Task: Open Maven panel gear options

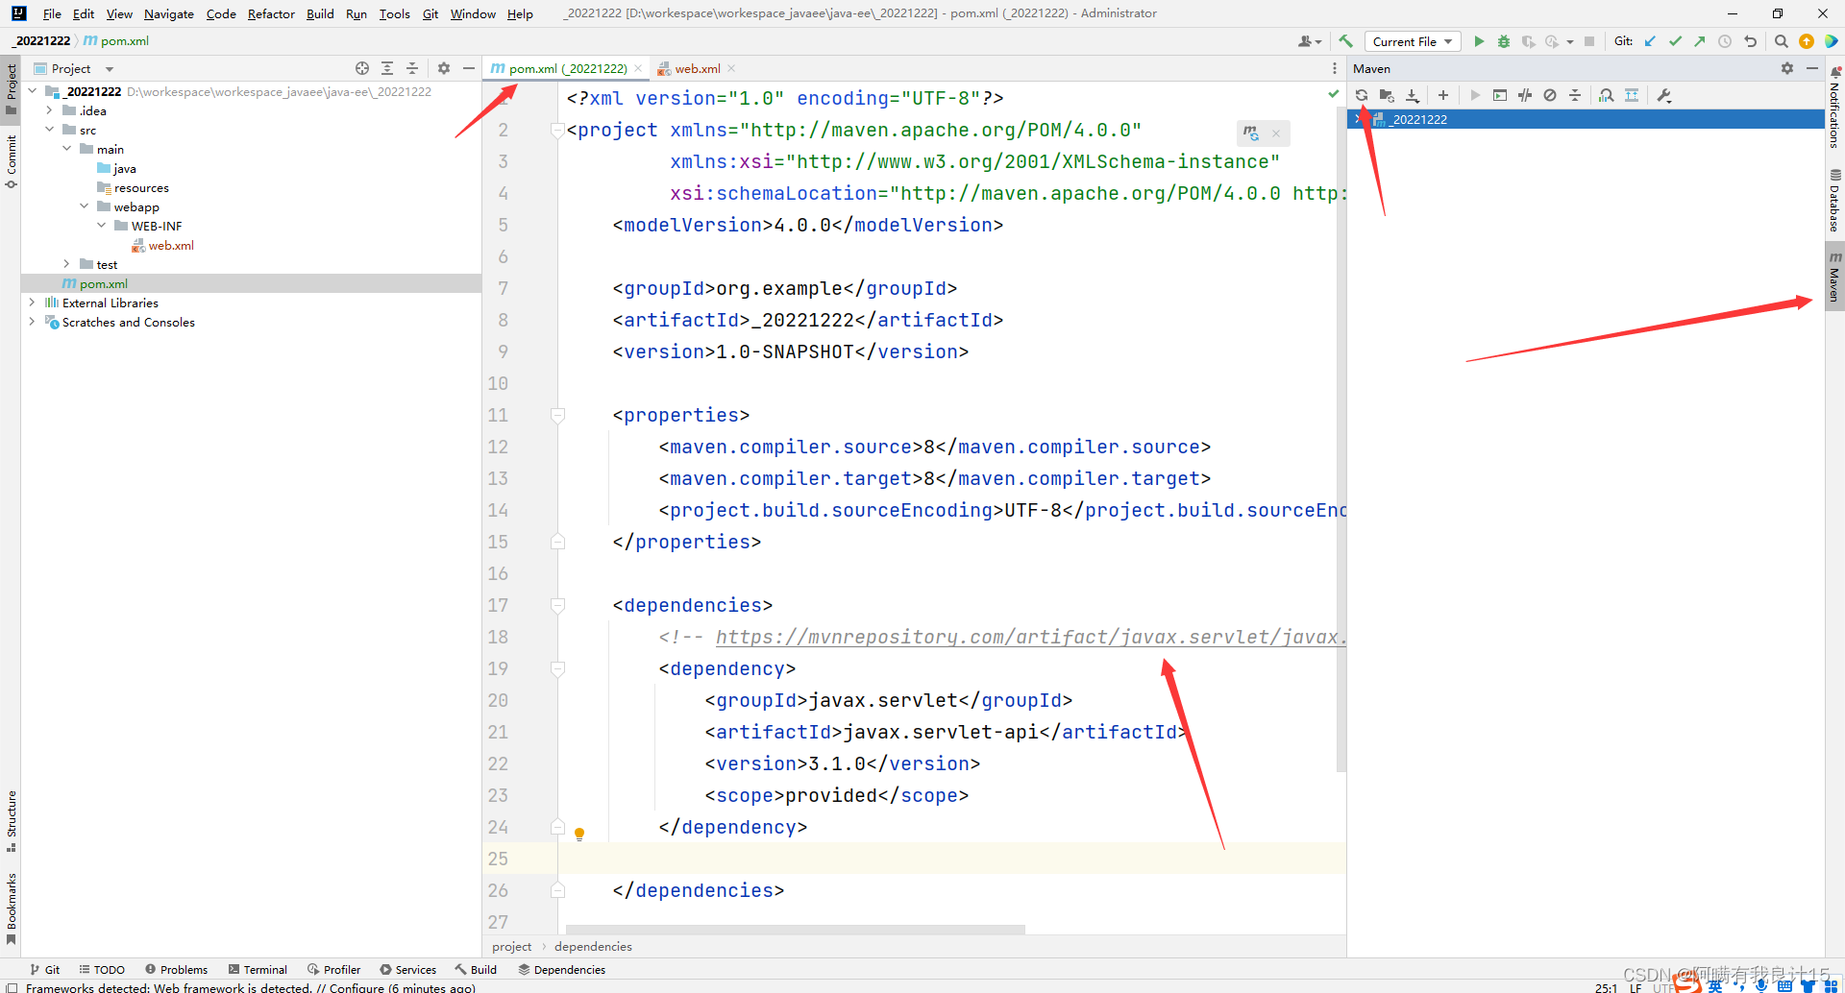Action: pos(1787,68)
